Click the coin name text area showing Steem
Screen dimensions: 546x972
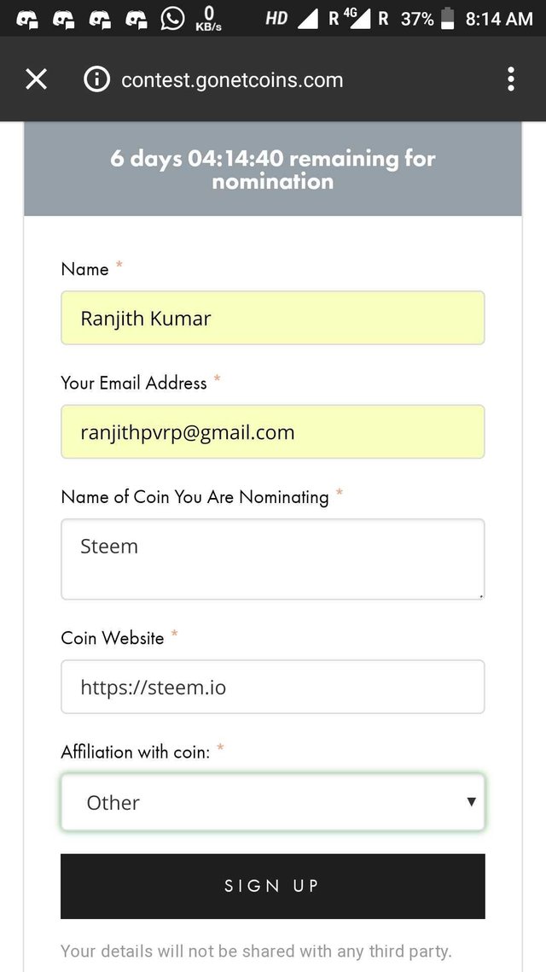273,559
